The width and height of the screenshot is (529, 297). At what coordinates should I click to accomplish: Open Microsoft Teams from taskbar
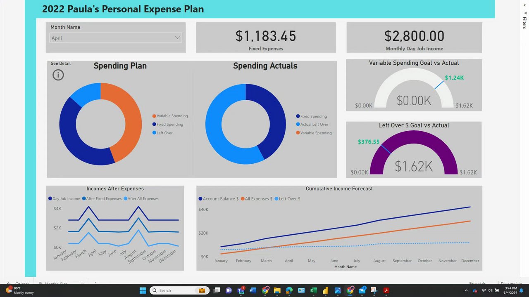241,290
